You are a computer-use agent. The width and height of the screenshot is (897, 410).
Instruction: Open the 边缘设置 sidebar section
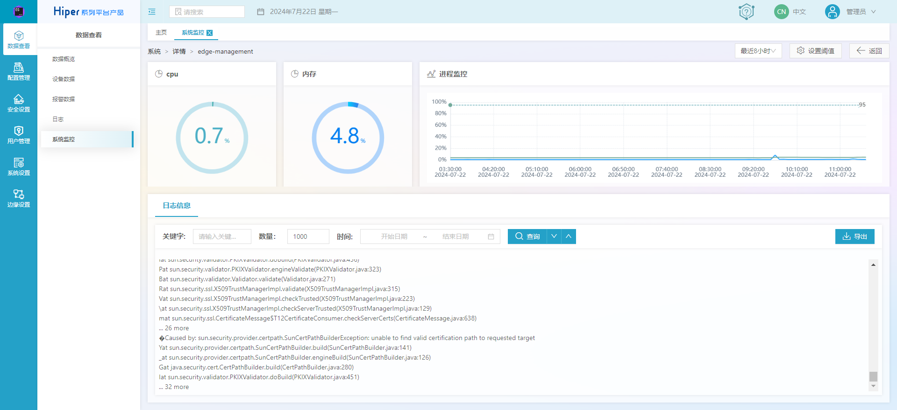[19, 198]
